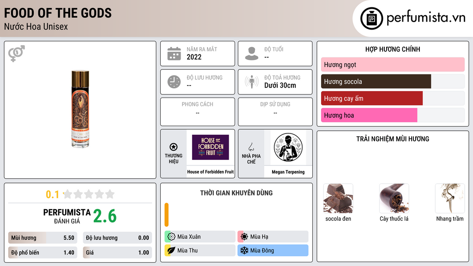Click the orange vertical time-of-day bar
This screenshot has width=473, height=266.
click(166, 215)
